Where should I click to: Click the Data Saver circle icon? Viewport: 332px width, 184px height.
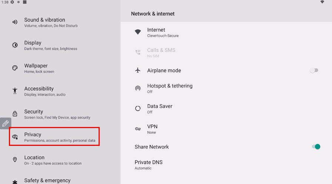[x=138, y=108]
